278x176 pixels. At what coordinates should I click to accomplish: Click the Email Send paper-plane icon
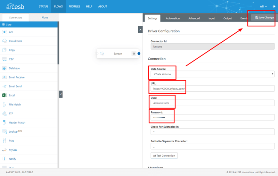tap(5, 86)
